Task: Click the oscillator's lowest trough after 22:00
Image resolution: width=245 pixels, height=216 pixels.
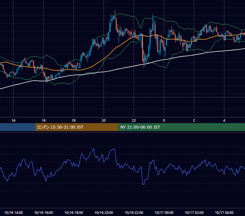Action: pyautogui.click(x=143, y=184)
